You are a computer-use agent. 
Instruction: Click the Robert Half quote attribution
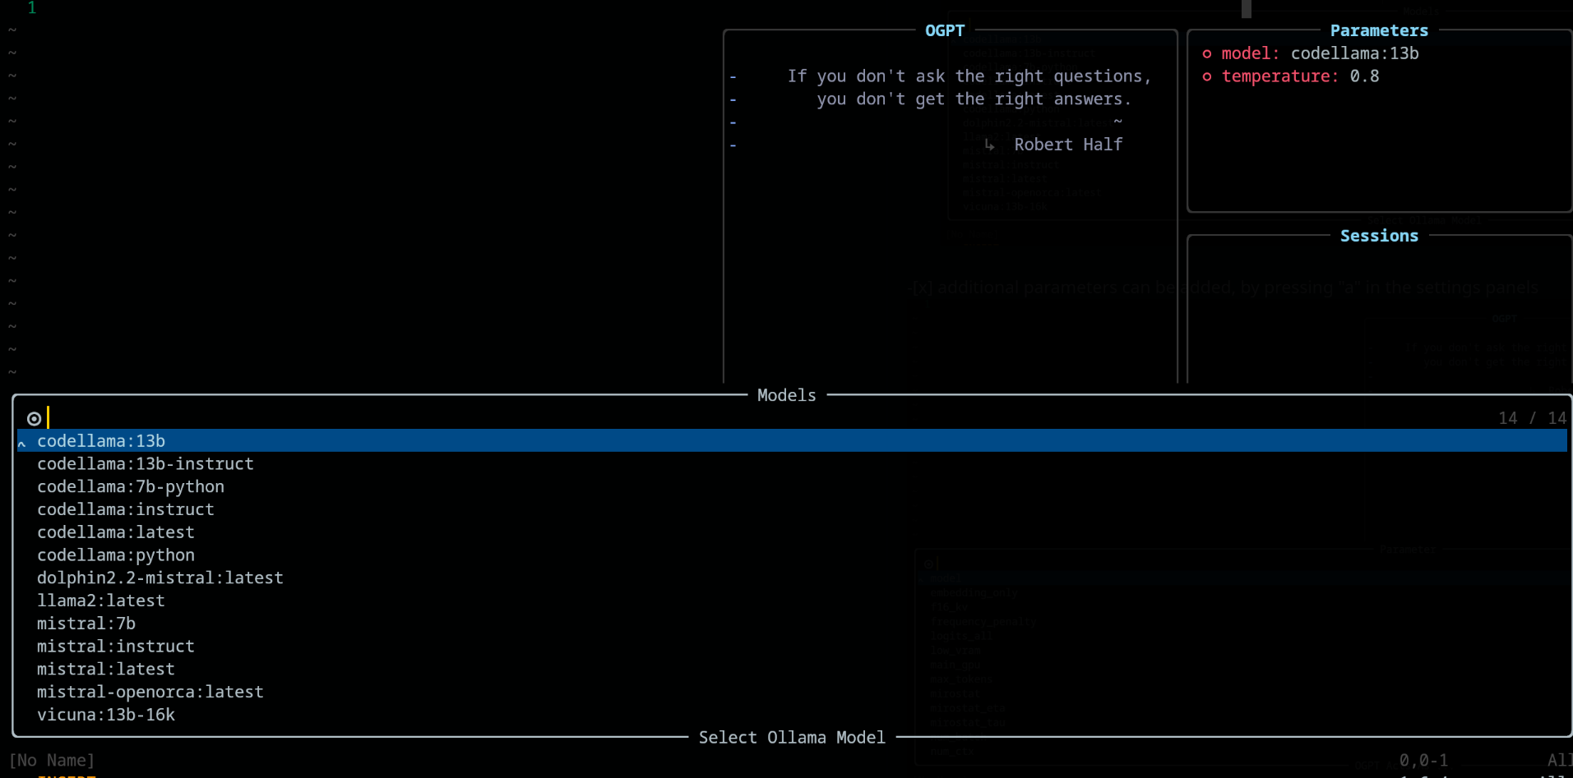(x=1068, y=145)
